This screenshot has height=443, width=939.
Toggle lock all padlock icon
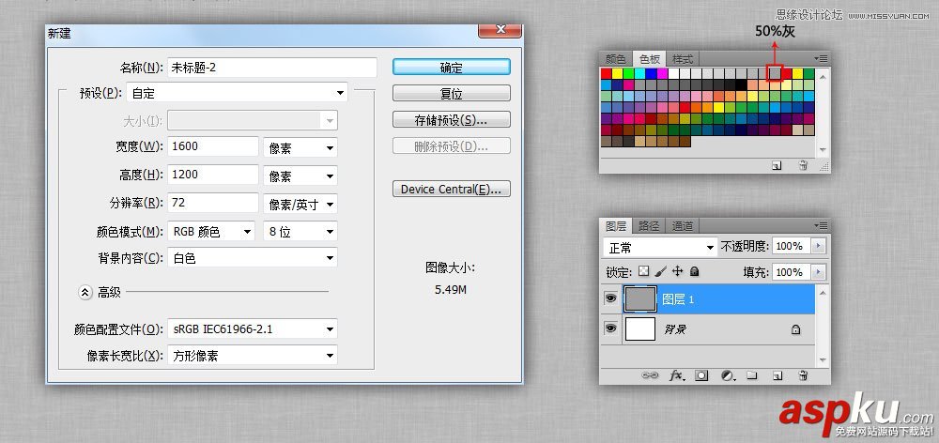[694, 271]
